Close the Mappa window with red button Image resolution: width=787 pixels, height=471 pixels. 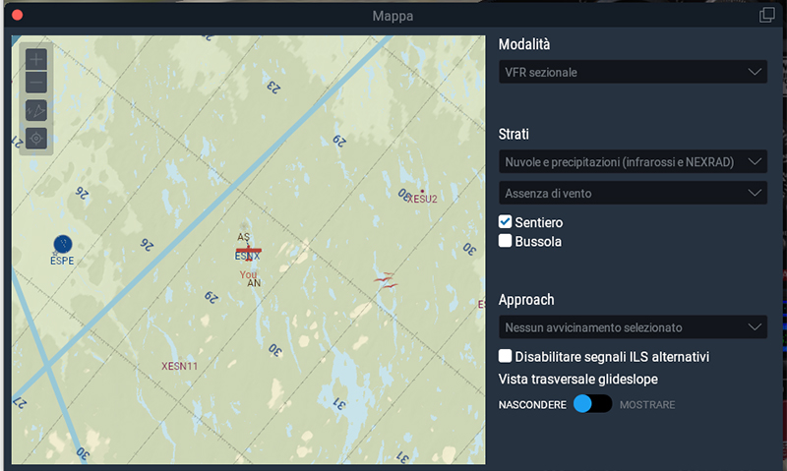pyautogui.click(x=17, y=15)
